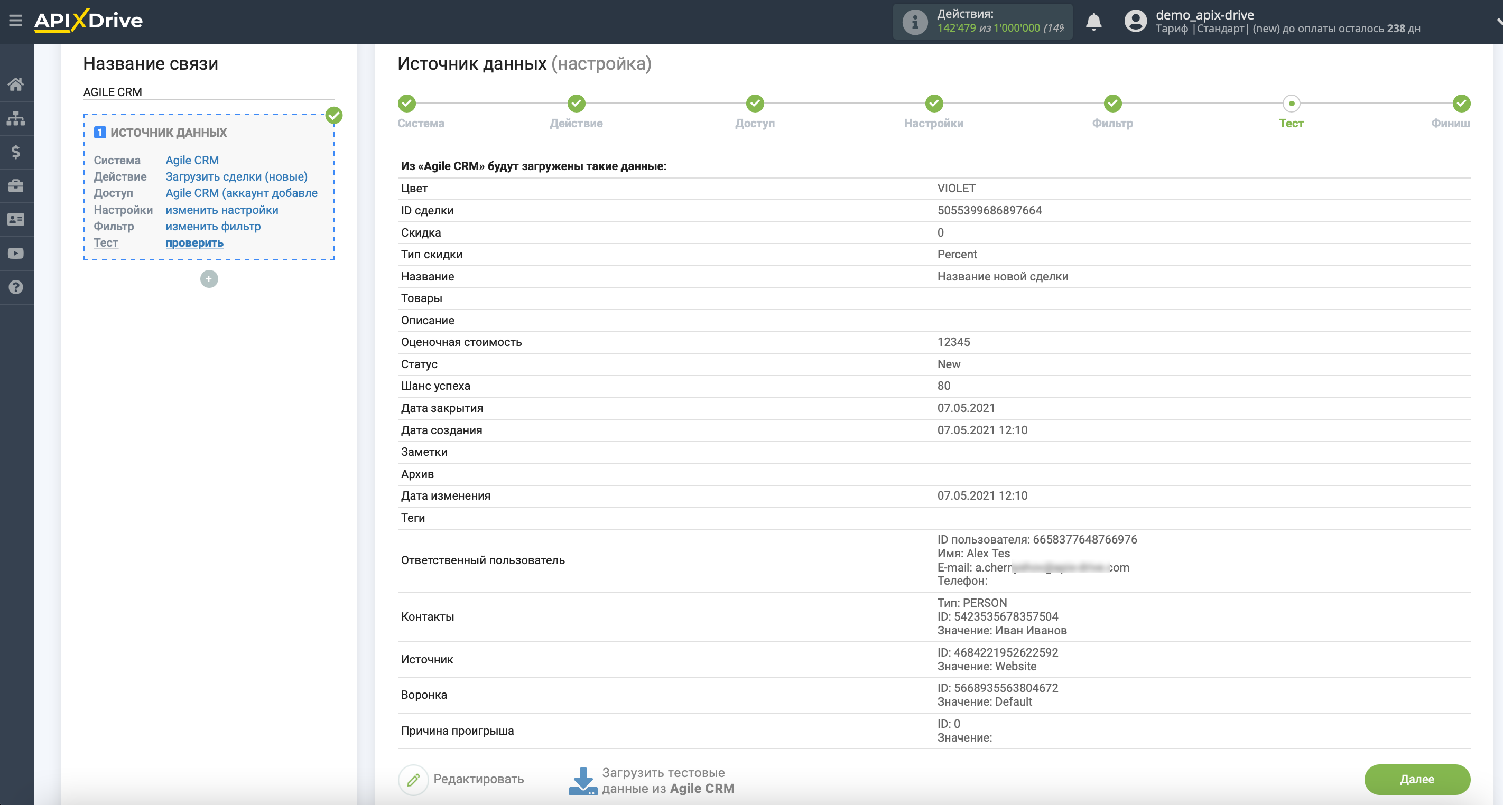Screen dimensions: 1503x805
Task: Open Agile CRM (аккаунт добавлен) access link
Action: 242,192
